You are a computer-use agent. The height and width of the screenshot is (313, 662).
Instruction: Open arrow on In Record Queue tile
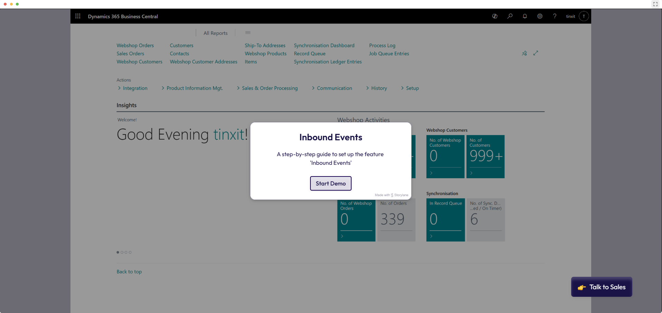click(x=431, y=236)
